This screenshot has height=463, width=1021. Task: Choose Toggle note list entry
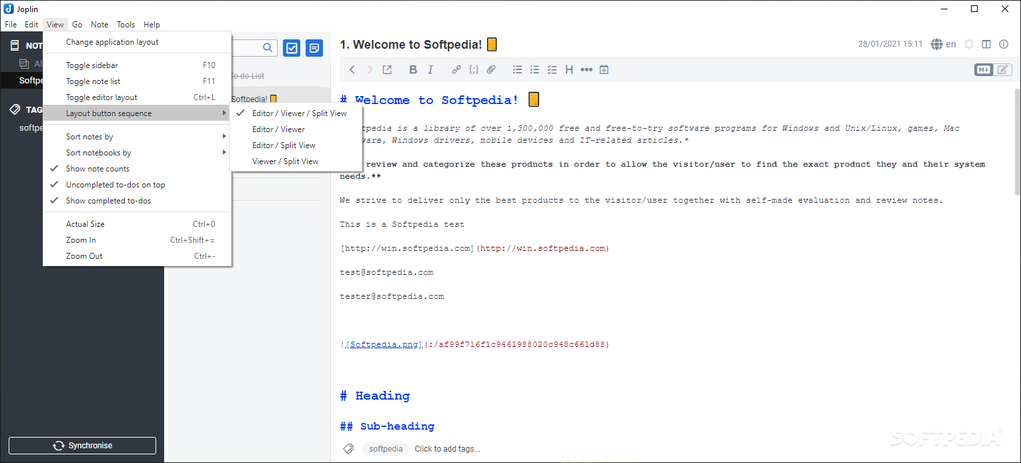click(137, 81)
